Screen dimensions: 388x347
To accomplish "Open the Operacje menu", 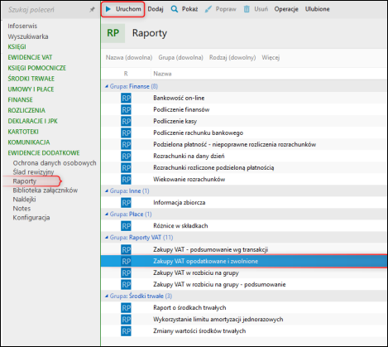I will pyautogui.click(x=286, y=9).
